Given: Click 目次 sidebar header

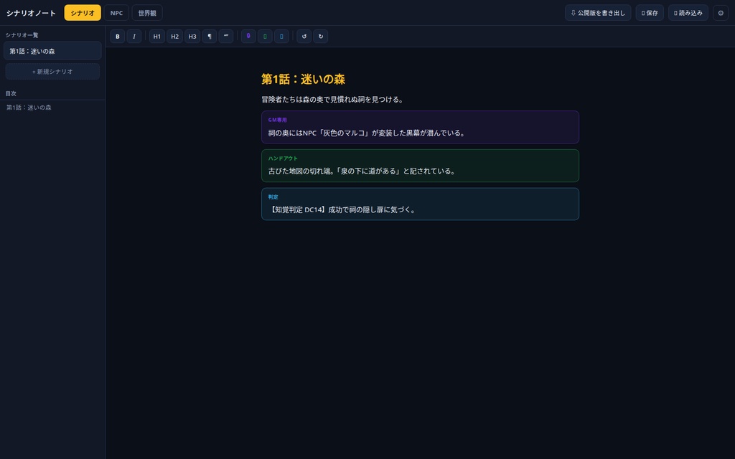Looking at the screenshot, I should click(x=11, y=93).
